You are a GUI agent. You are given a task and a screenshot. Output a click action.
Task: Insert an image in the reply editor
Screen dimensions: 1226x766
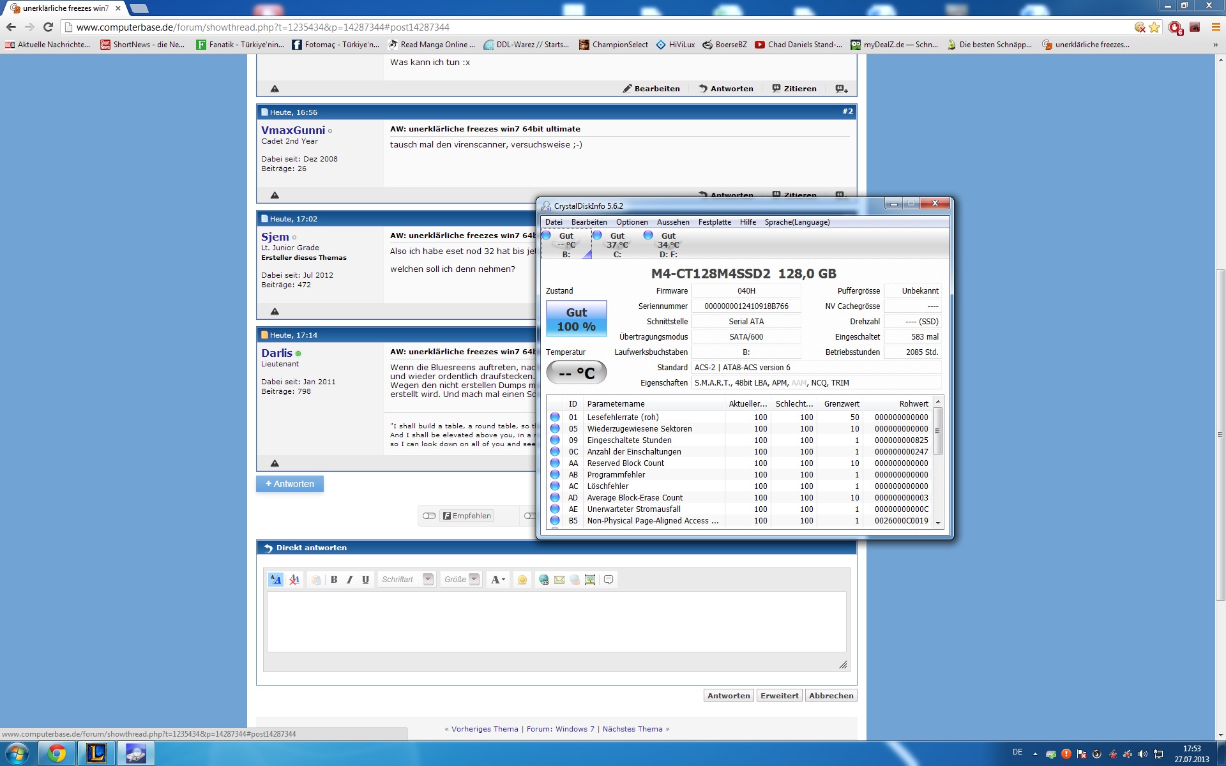click(x=590, y=580)
